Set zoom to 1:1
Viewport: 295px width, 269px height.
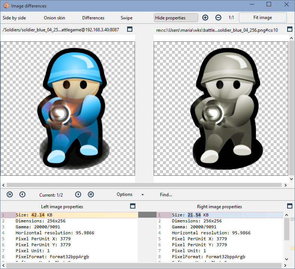click(231, 18)
